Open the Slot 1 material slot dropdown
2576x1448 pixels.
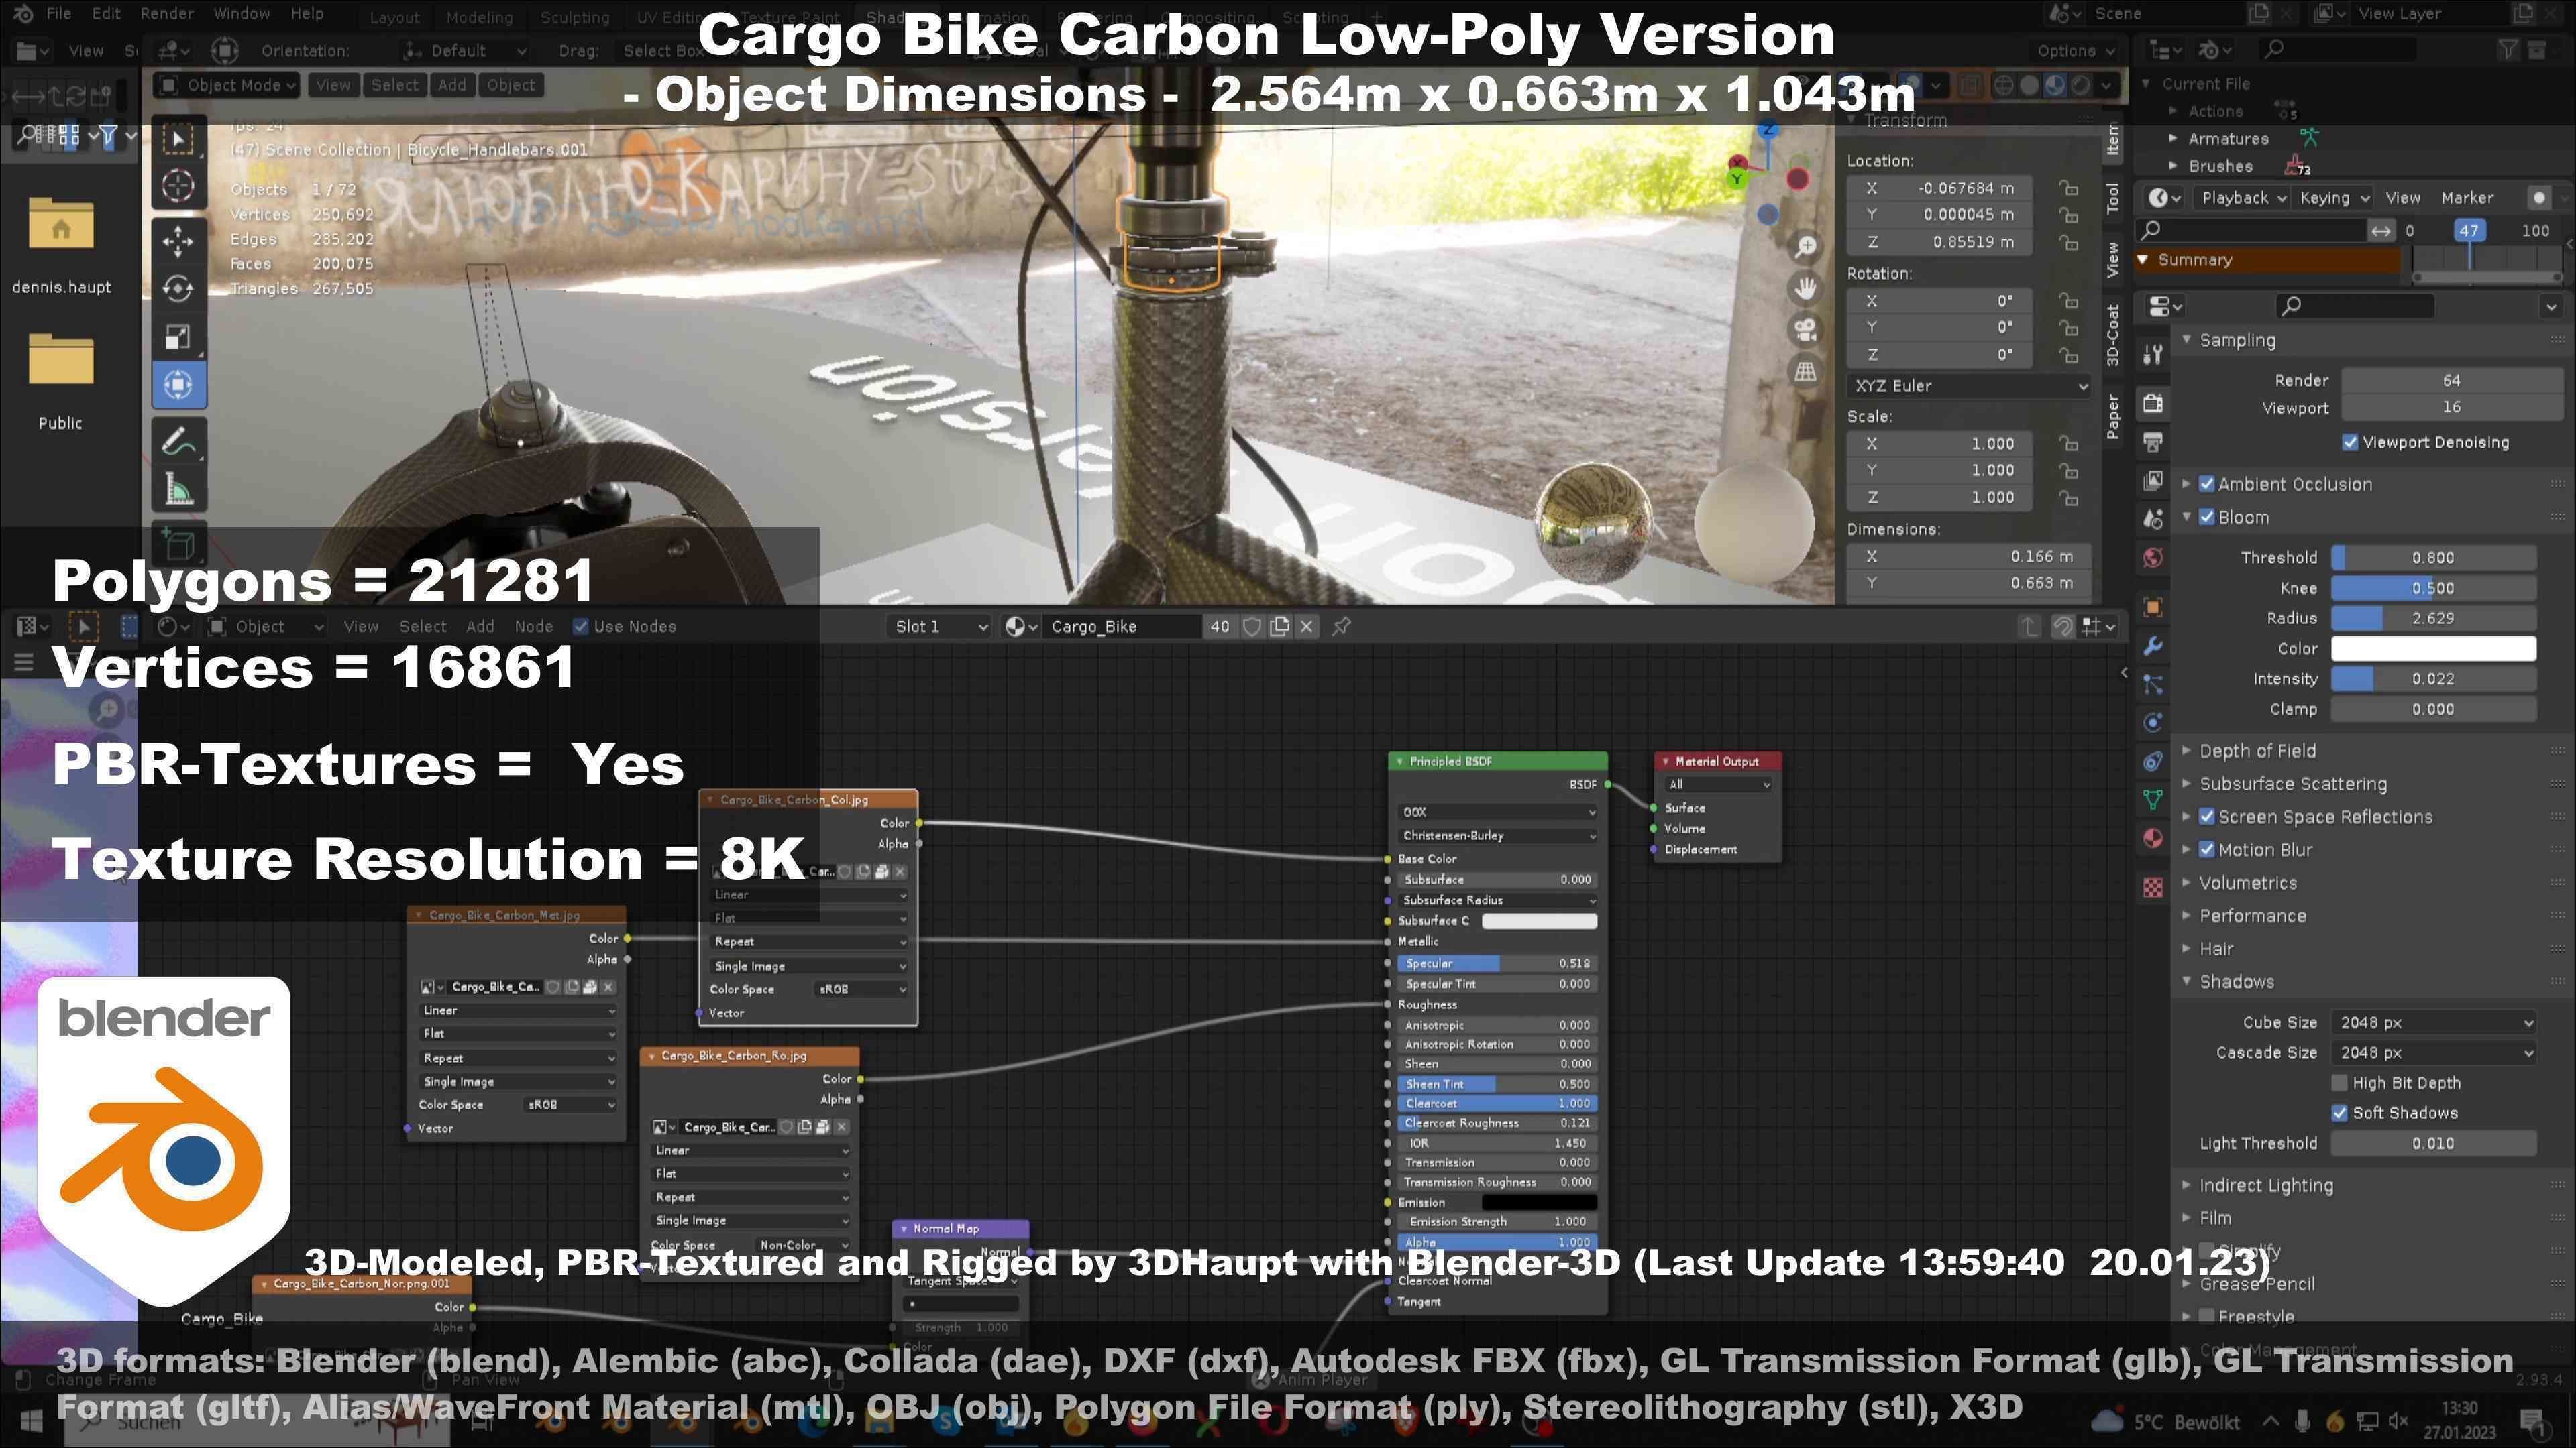pos(940,627)
